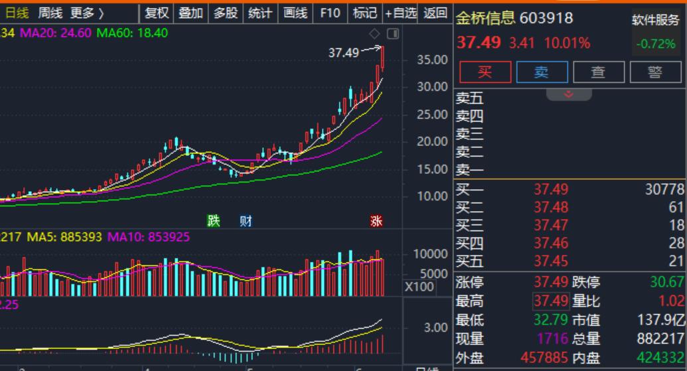Click the red 买 buy button
The width and height of the screenshot is (687, 371).
(x=485, y=72)
